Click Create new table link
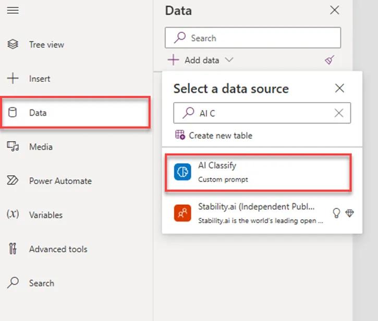378x321 pixels. pyautogui.click(x=220, y=135)
